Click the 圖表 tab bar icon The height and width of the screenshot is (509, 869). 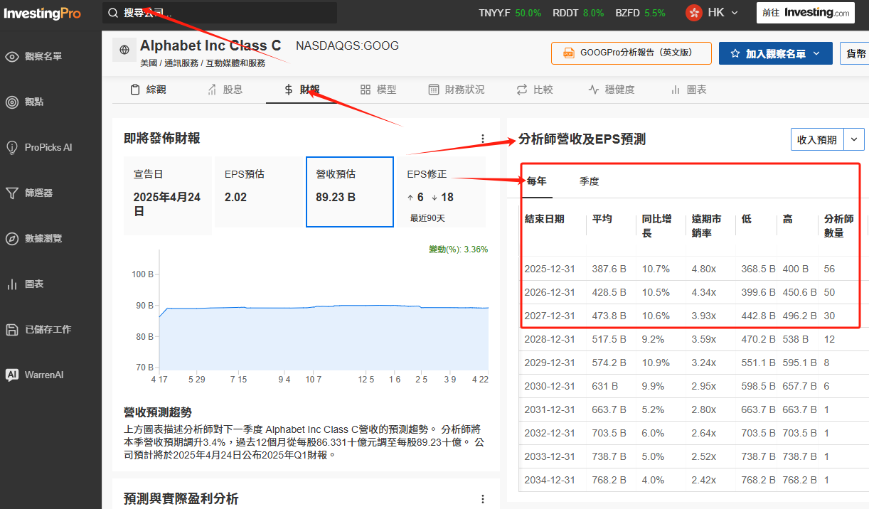[676, 90]
